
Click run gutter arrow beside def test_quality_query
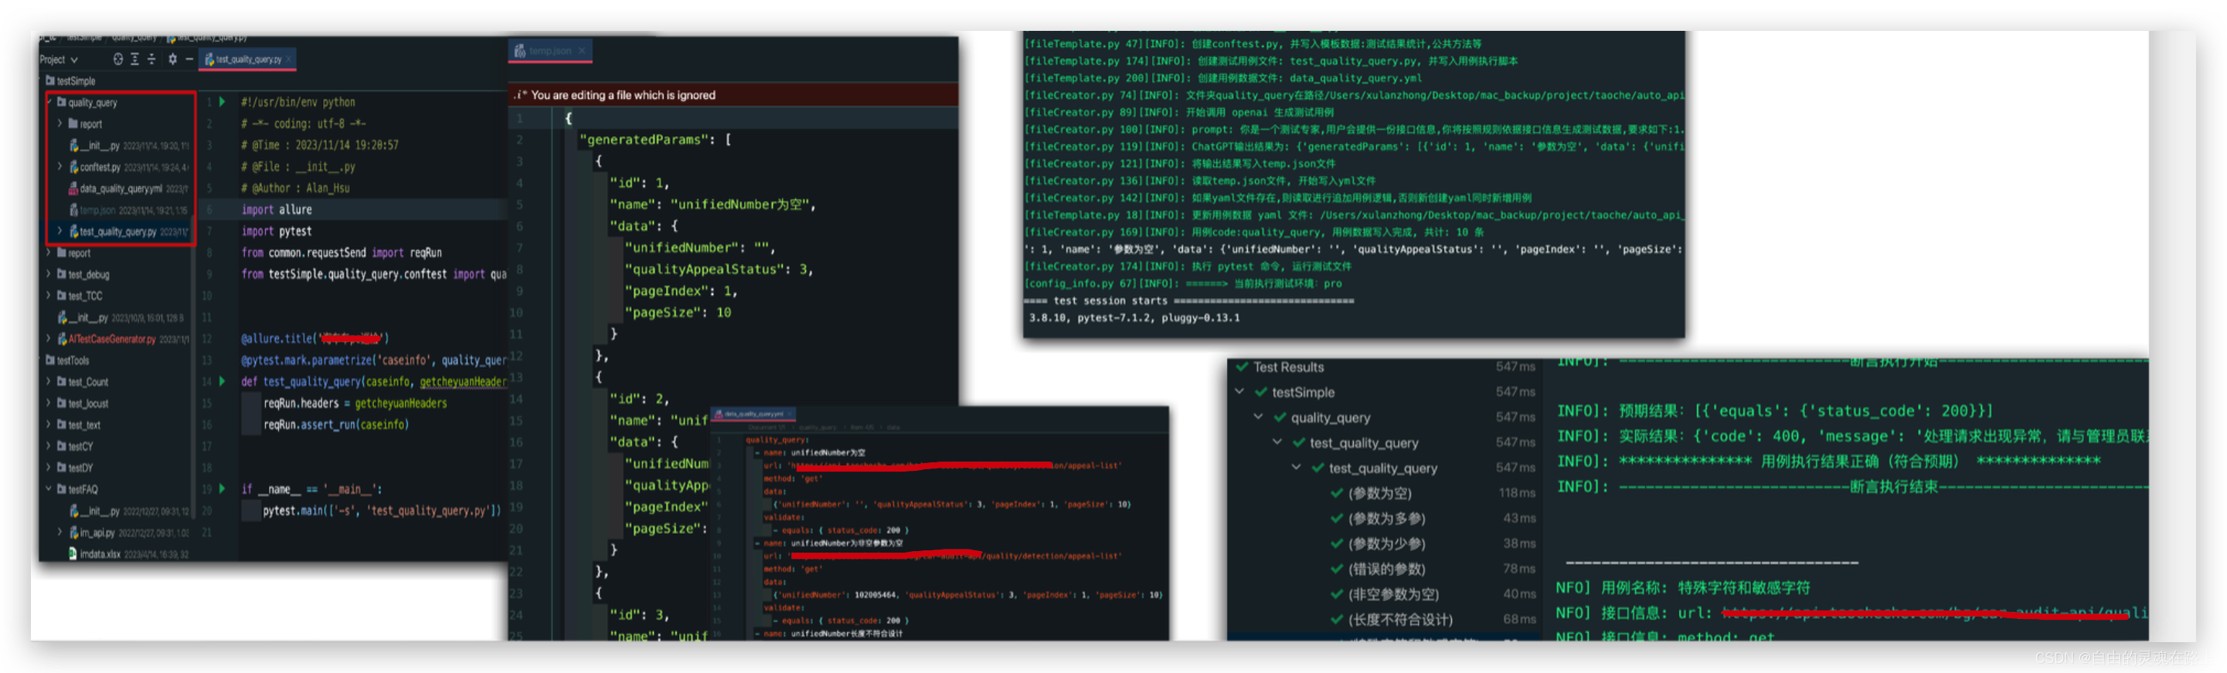click(x=223, y=381)
